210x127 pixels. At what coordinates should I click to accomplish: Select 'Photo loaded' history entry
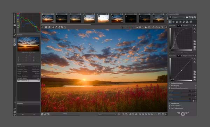click(x=28, y=67)
